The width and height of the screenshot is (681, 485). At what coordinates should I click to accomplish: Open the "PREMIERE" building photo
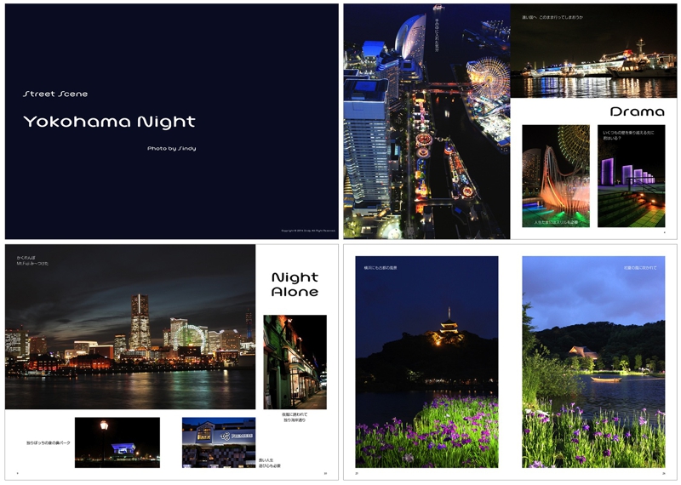pyautogui.click(x=219, y=442)
